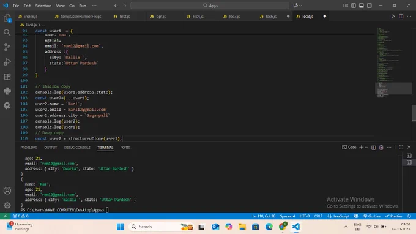The height and width of the screenshot is (234, 416).
Task: Open the Search view in activity bar
Action: click(x=7, y=32)
